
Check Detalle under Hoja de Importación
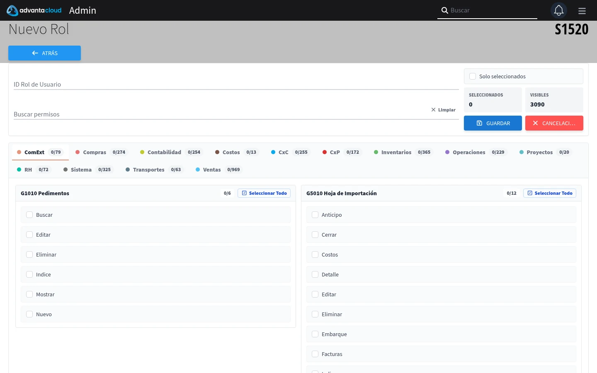pos(315,274)
